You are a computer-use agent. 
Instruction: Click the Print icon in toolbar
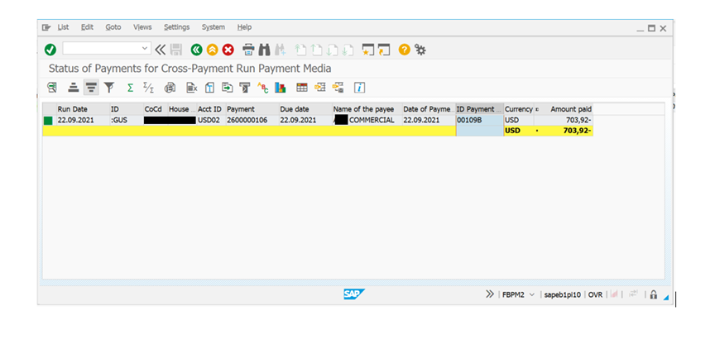[248, 50]
